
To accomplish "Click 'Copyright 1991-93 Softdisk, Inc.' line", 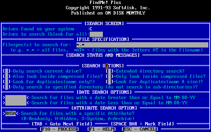I will tap(108, 8).
